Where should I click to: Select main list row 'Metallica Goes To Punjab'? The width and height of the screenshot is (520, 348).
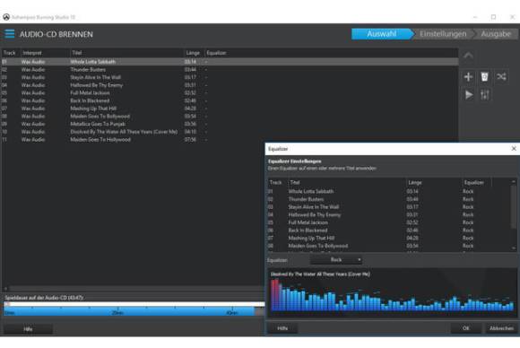click(230, 124)
